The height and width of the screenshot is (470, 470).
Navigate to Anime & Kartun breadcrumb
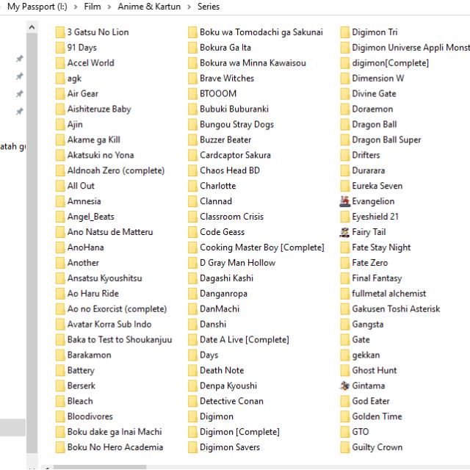149,7
